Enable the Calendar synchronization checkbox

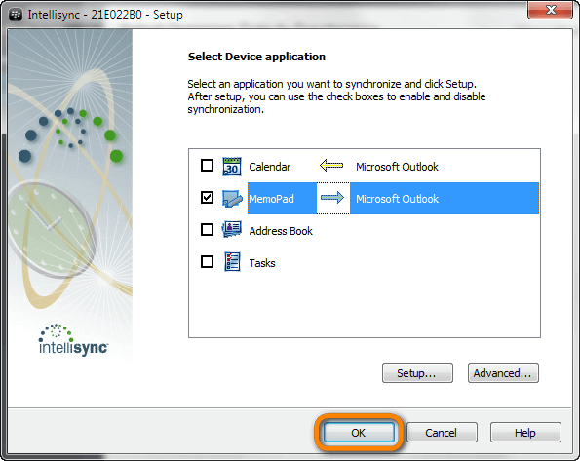pyautogui.click(x=207, y=166)
